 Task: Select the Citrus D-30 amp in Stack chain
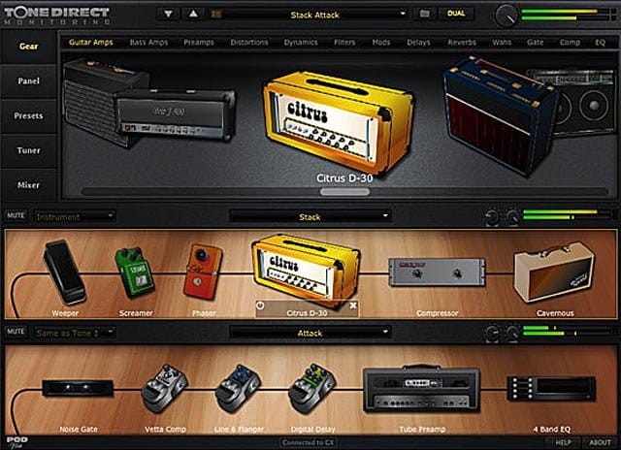pos(306,271)
